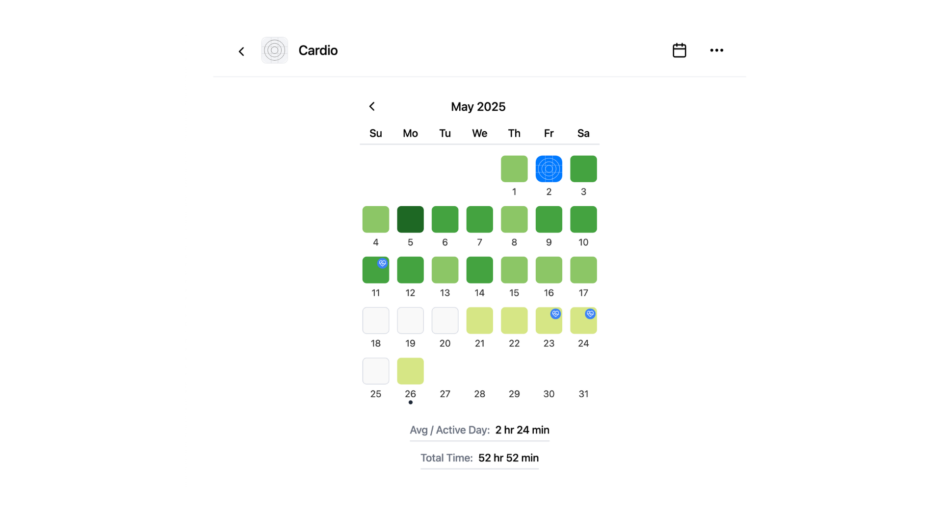This screenshot has height=529, width=942.
Task: Go to the previous month using chevron
Action: coord(372,106)
